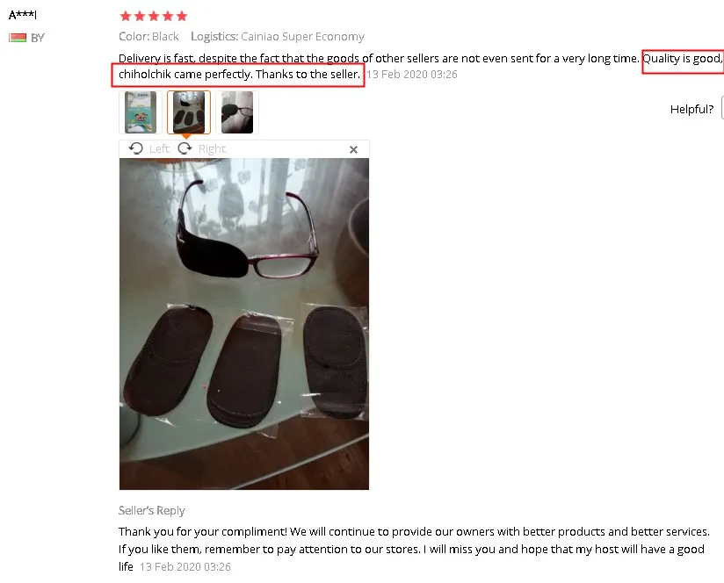Click the Left rotate label
Viewport: 724px width, 583px height.
[159, 149]
